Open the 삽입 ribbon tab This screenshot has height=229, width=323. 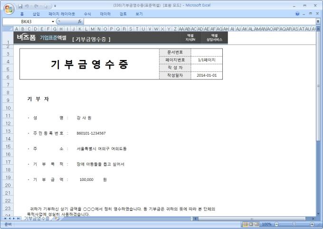click(x=36, y=14)
